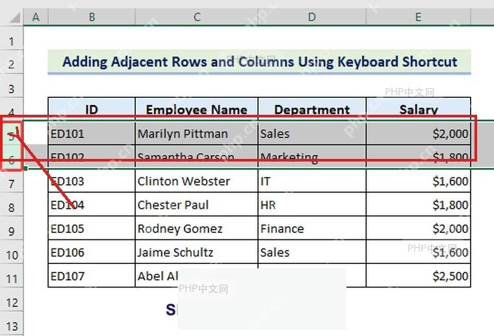Click $1,800 salary for Samantha Carson
The height and width of the screenshot is (336, 494).
(419, 156)
